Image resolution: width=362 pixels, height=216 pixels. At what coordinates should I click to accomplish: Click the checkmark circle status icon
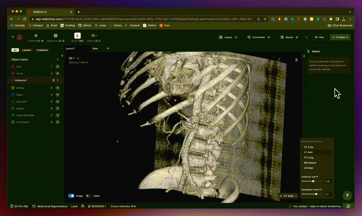[x=307, y=37]
